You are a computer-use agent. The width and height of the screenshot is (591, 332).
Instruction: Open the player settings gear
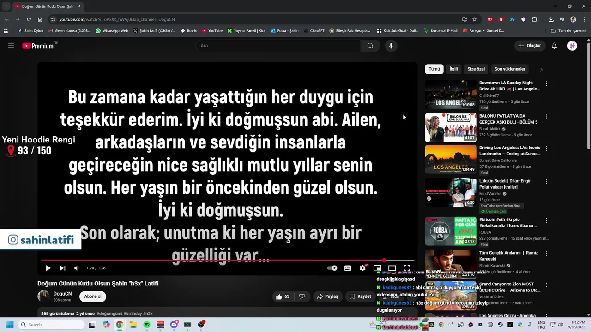pos(362,268)
